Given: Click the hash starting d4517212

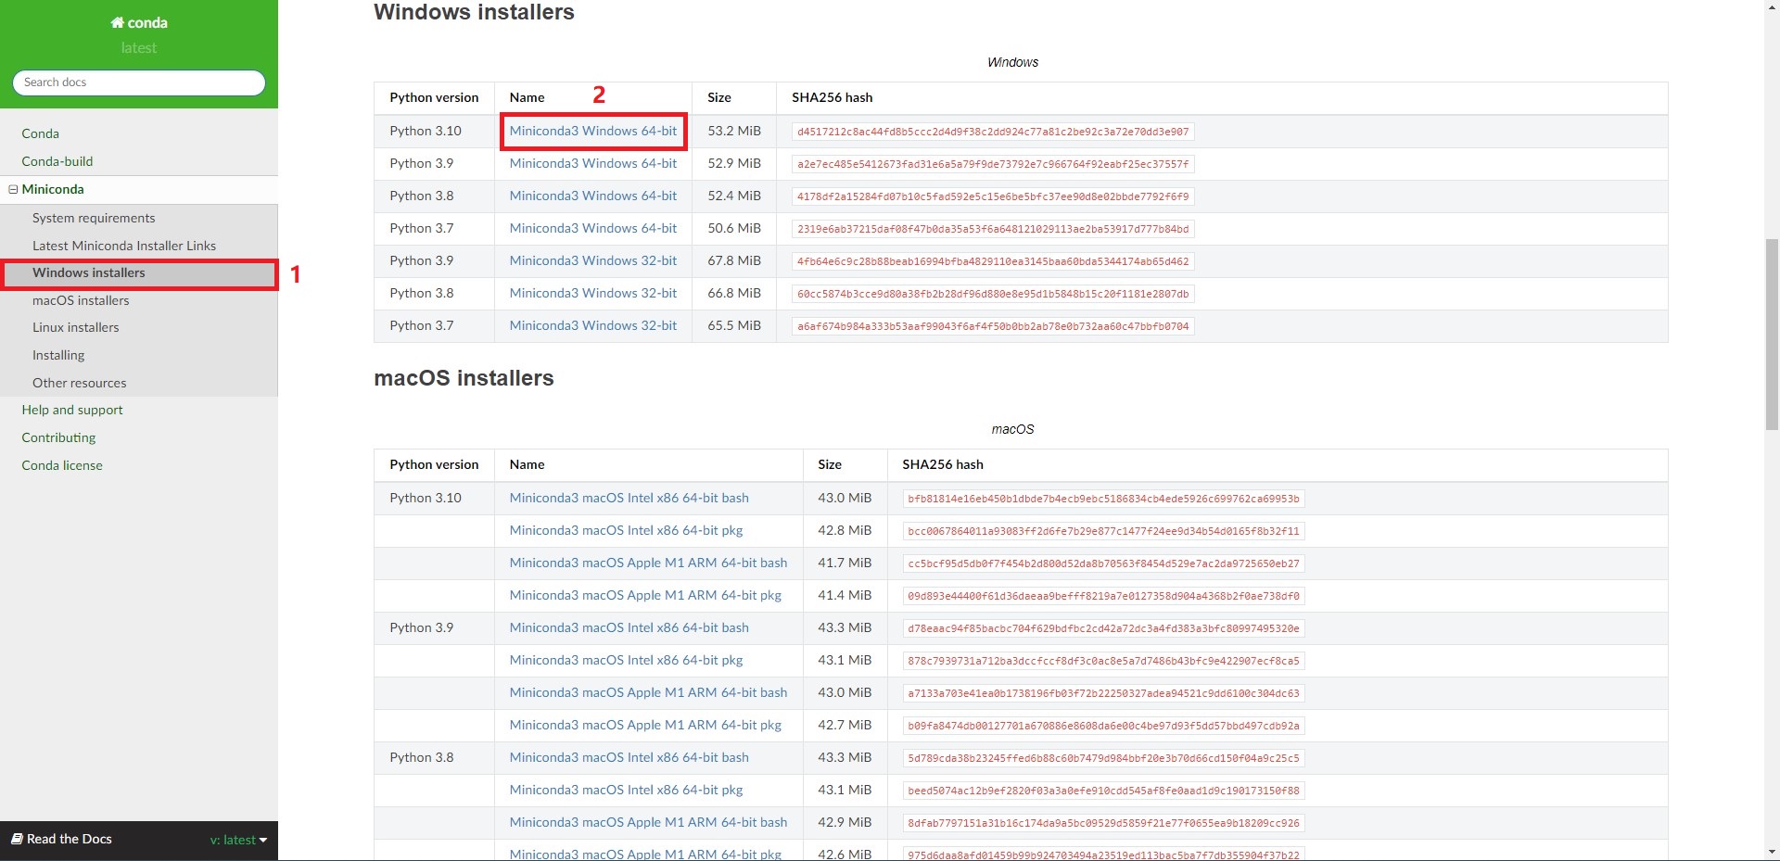Looking at the screenshot, I should pos(993,132).
